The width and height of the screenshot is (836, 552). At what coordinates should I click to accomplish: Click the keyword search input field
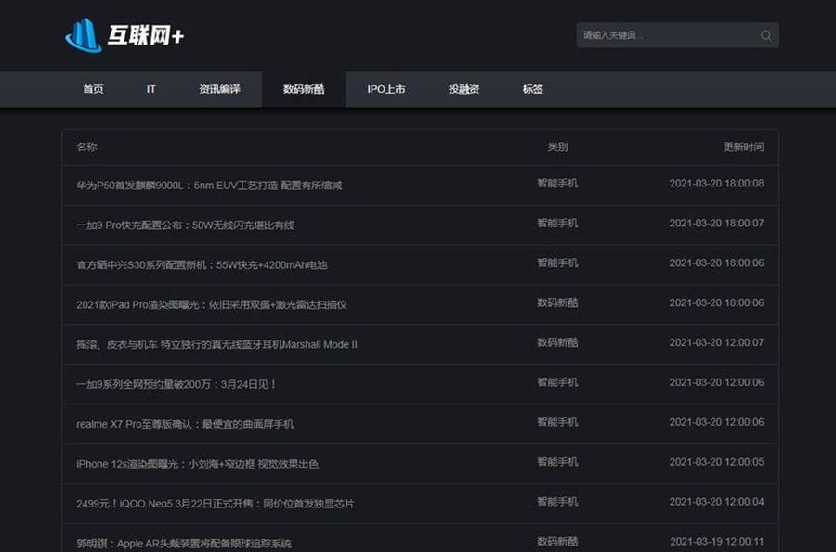tap(660, 34)
